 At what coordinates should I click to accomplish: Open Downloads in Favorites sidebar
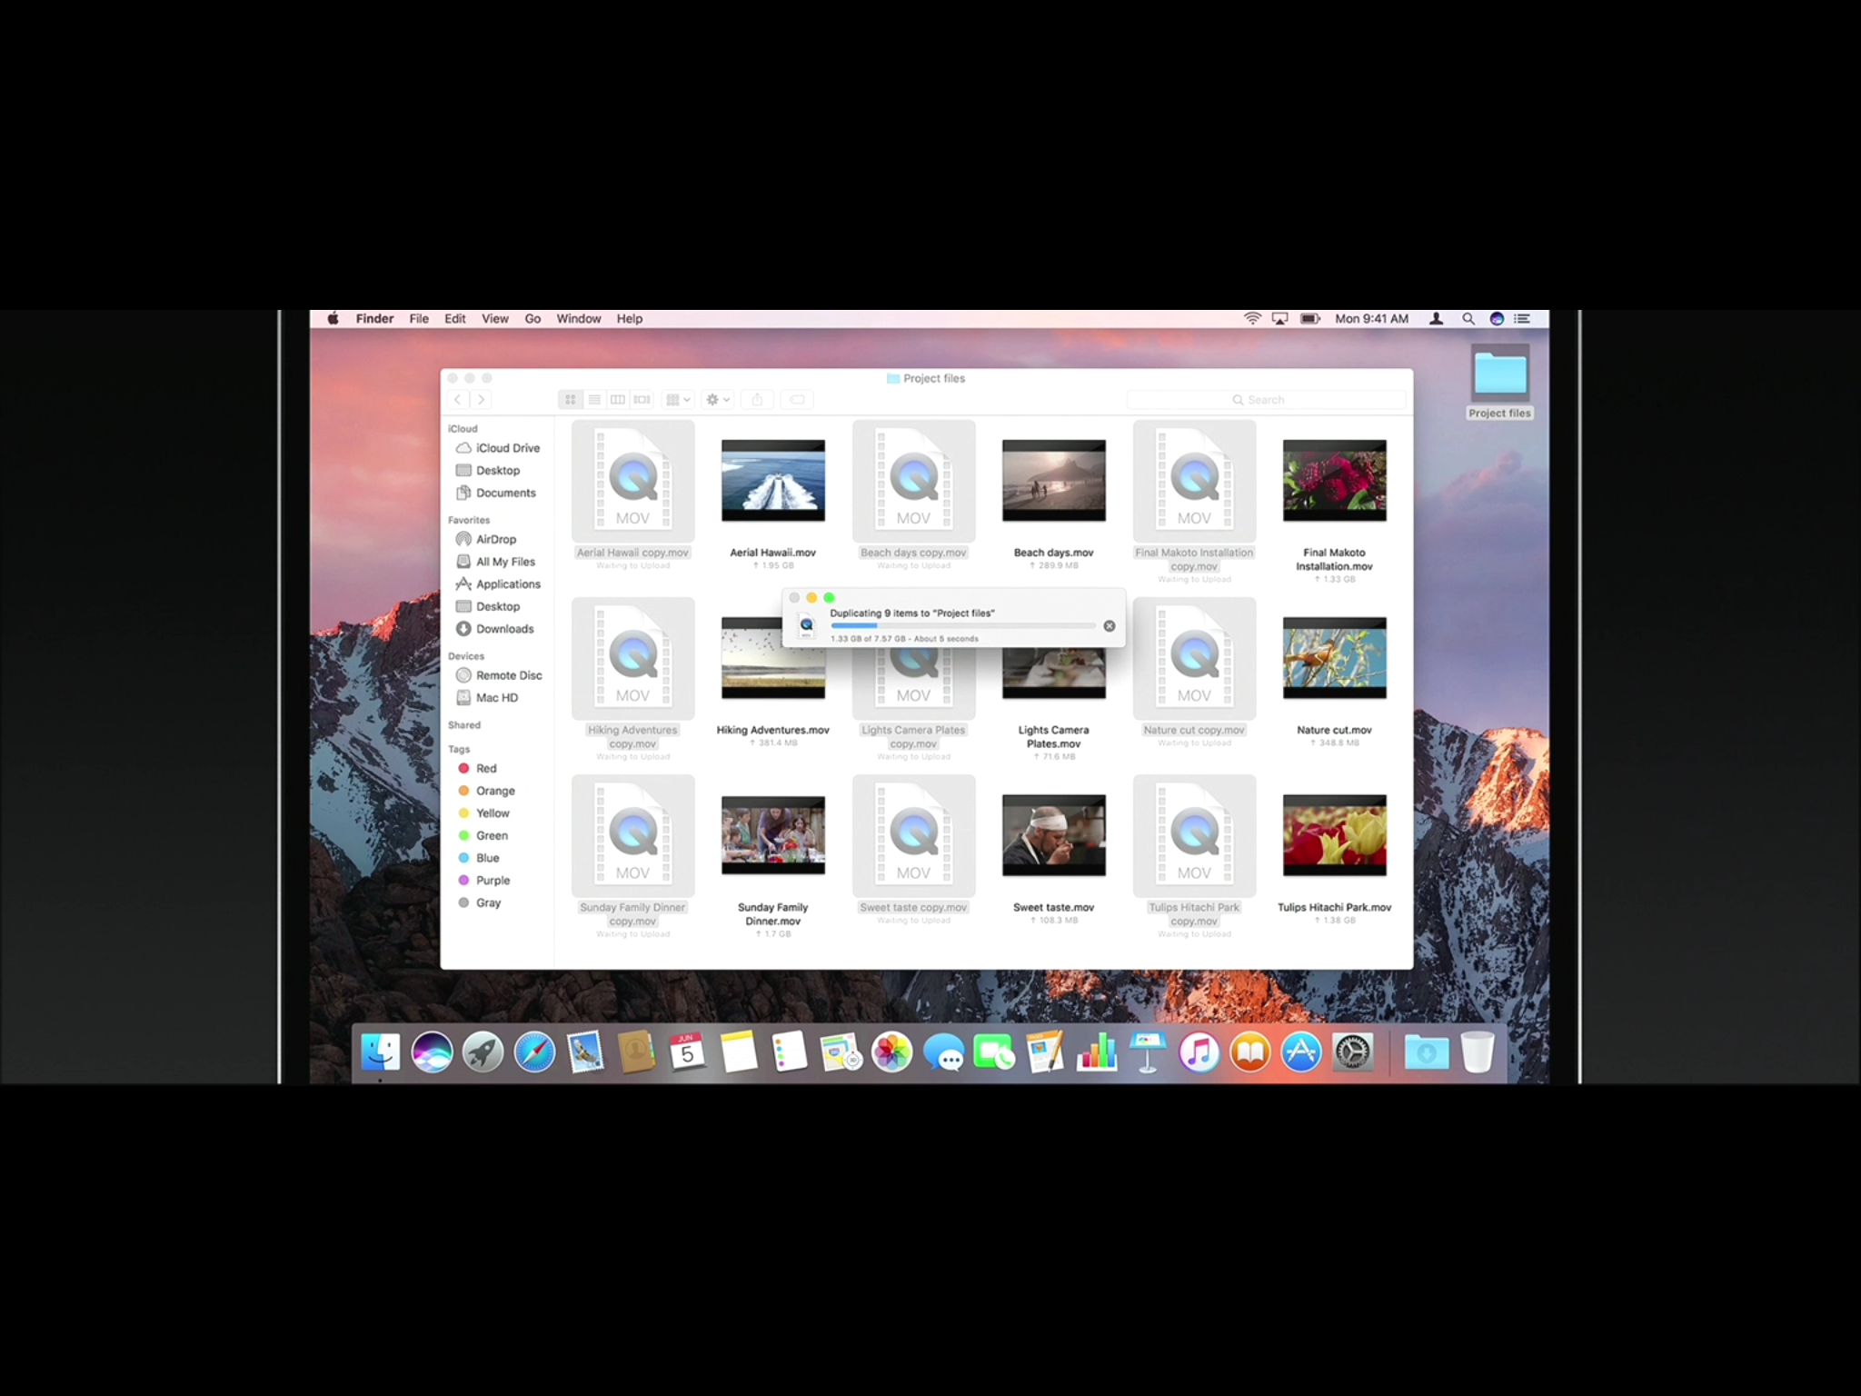[x=504, y=629]
